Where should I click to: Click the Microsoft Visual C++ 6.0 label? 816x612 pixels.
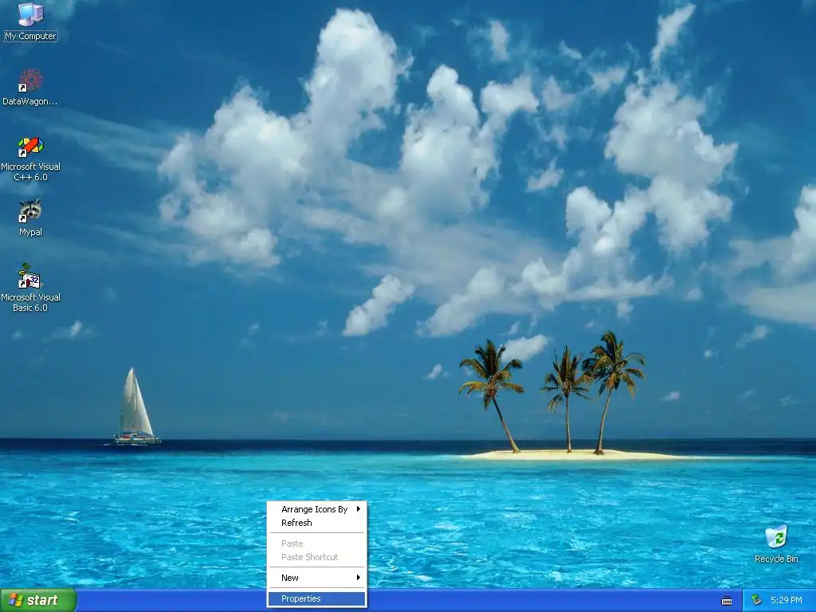31,172
